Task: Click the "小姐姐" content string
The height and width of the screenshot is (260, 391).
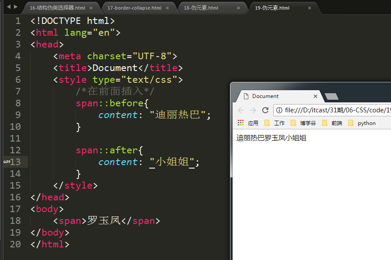Action: point(172,162)
